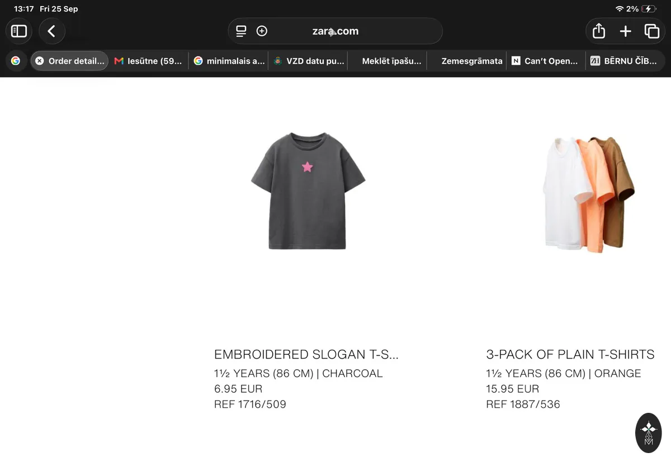The height and width of the screenshot is (462, 671).
Task: Open the VZD datu pu... tab
Action: 309,61
